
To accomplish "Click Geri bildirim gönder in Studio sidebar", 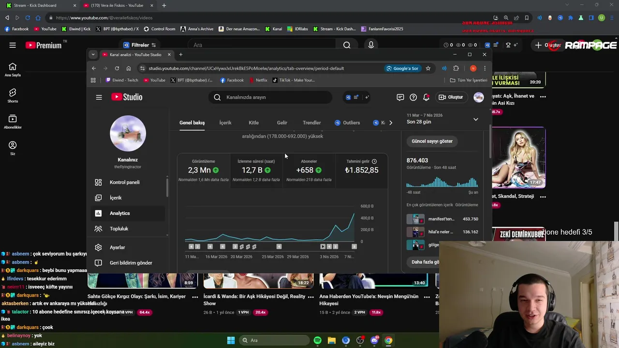I will point(128,263).
